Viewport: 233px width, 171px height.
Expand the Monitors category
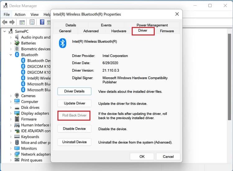click(11, 148)
